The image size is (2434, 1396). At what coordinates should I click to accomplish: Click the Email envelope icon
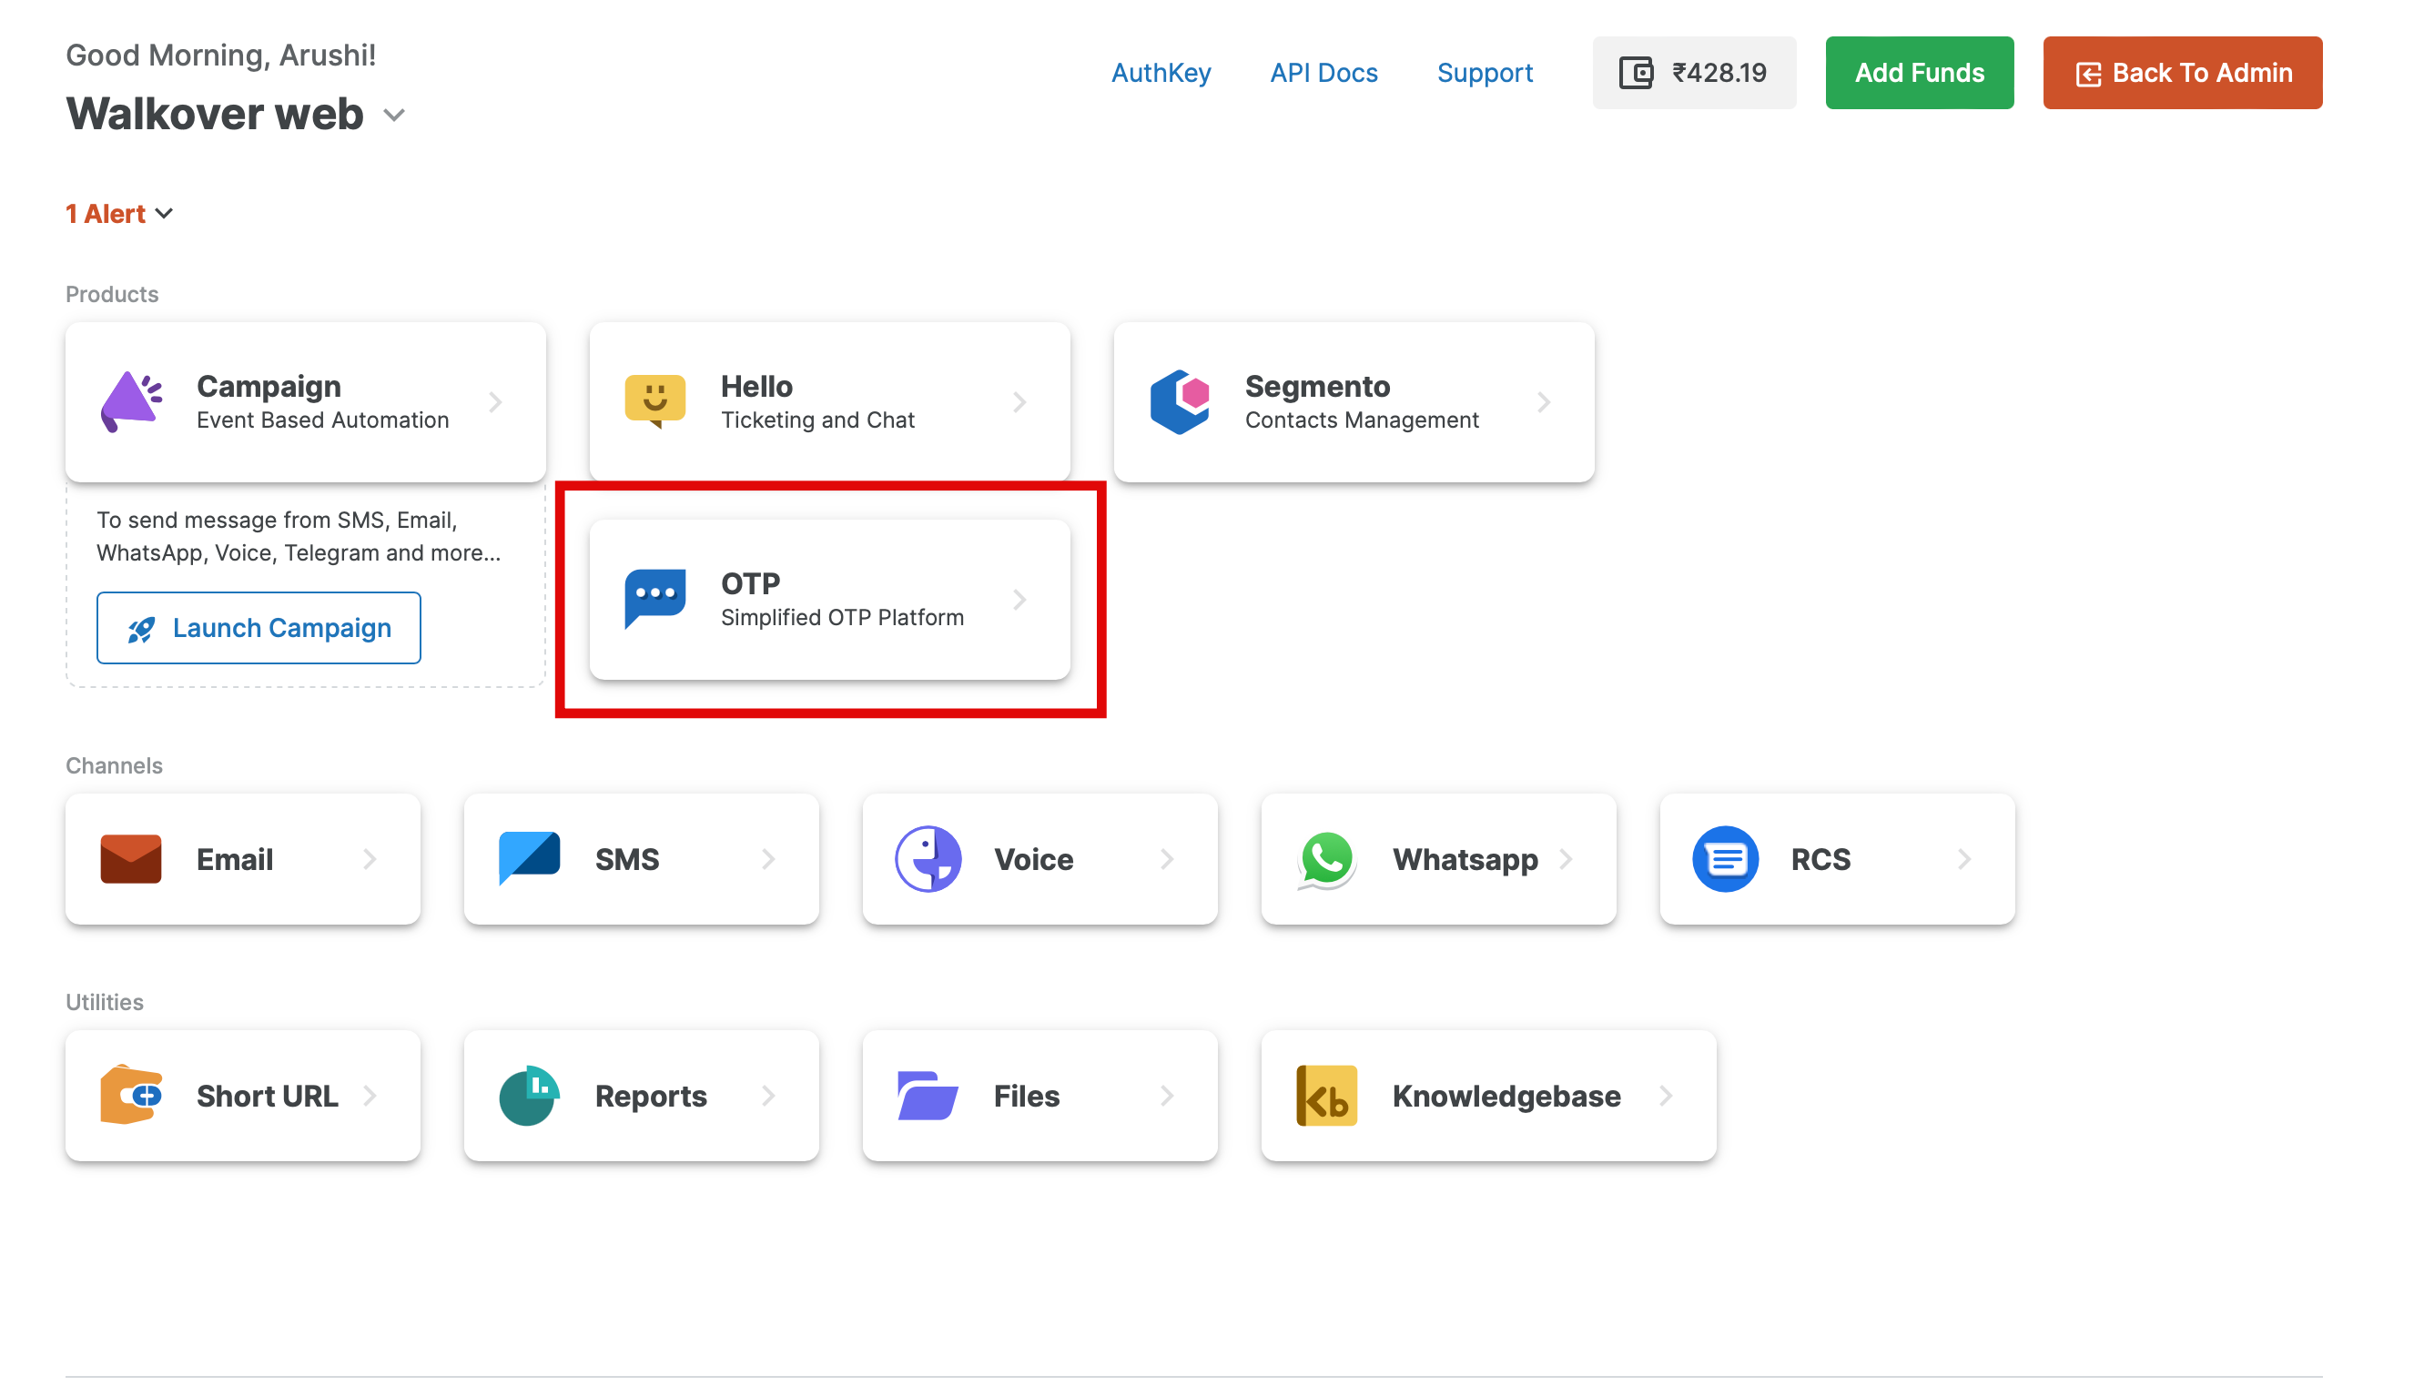[x=131, y=859]
